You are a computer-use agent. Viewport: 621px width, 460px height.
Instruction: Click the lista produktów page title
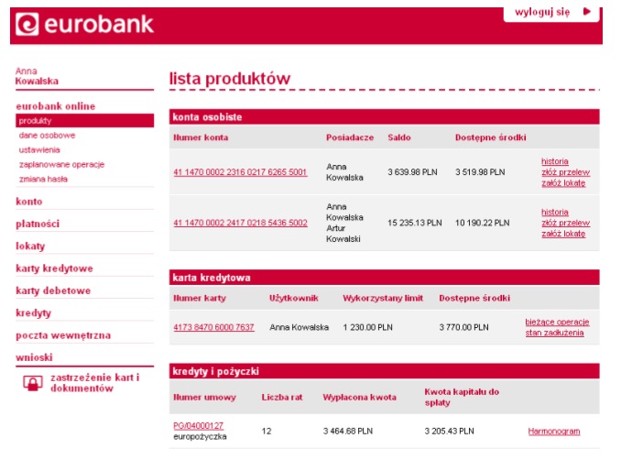(x=230, y=79)
